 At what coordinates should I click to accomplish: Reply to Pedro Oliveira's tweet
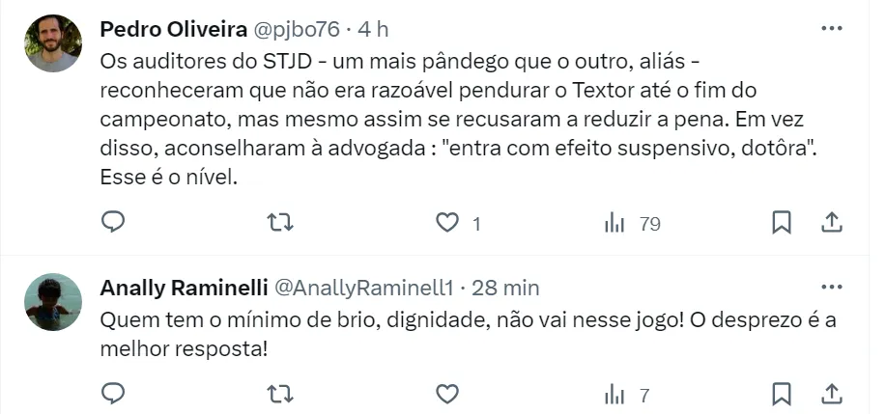click(x=114, y=223)
